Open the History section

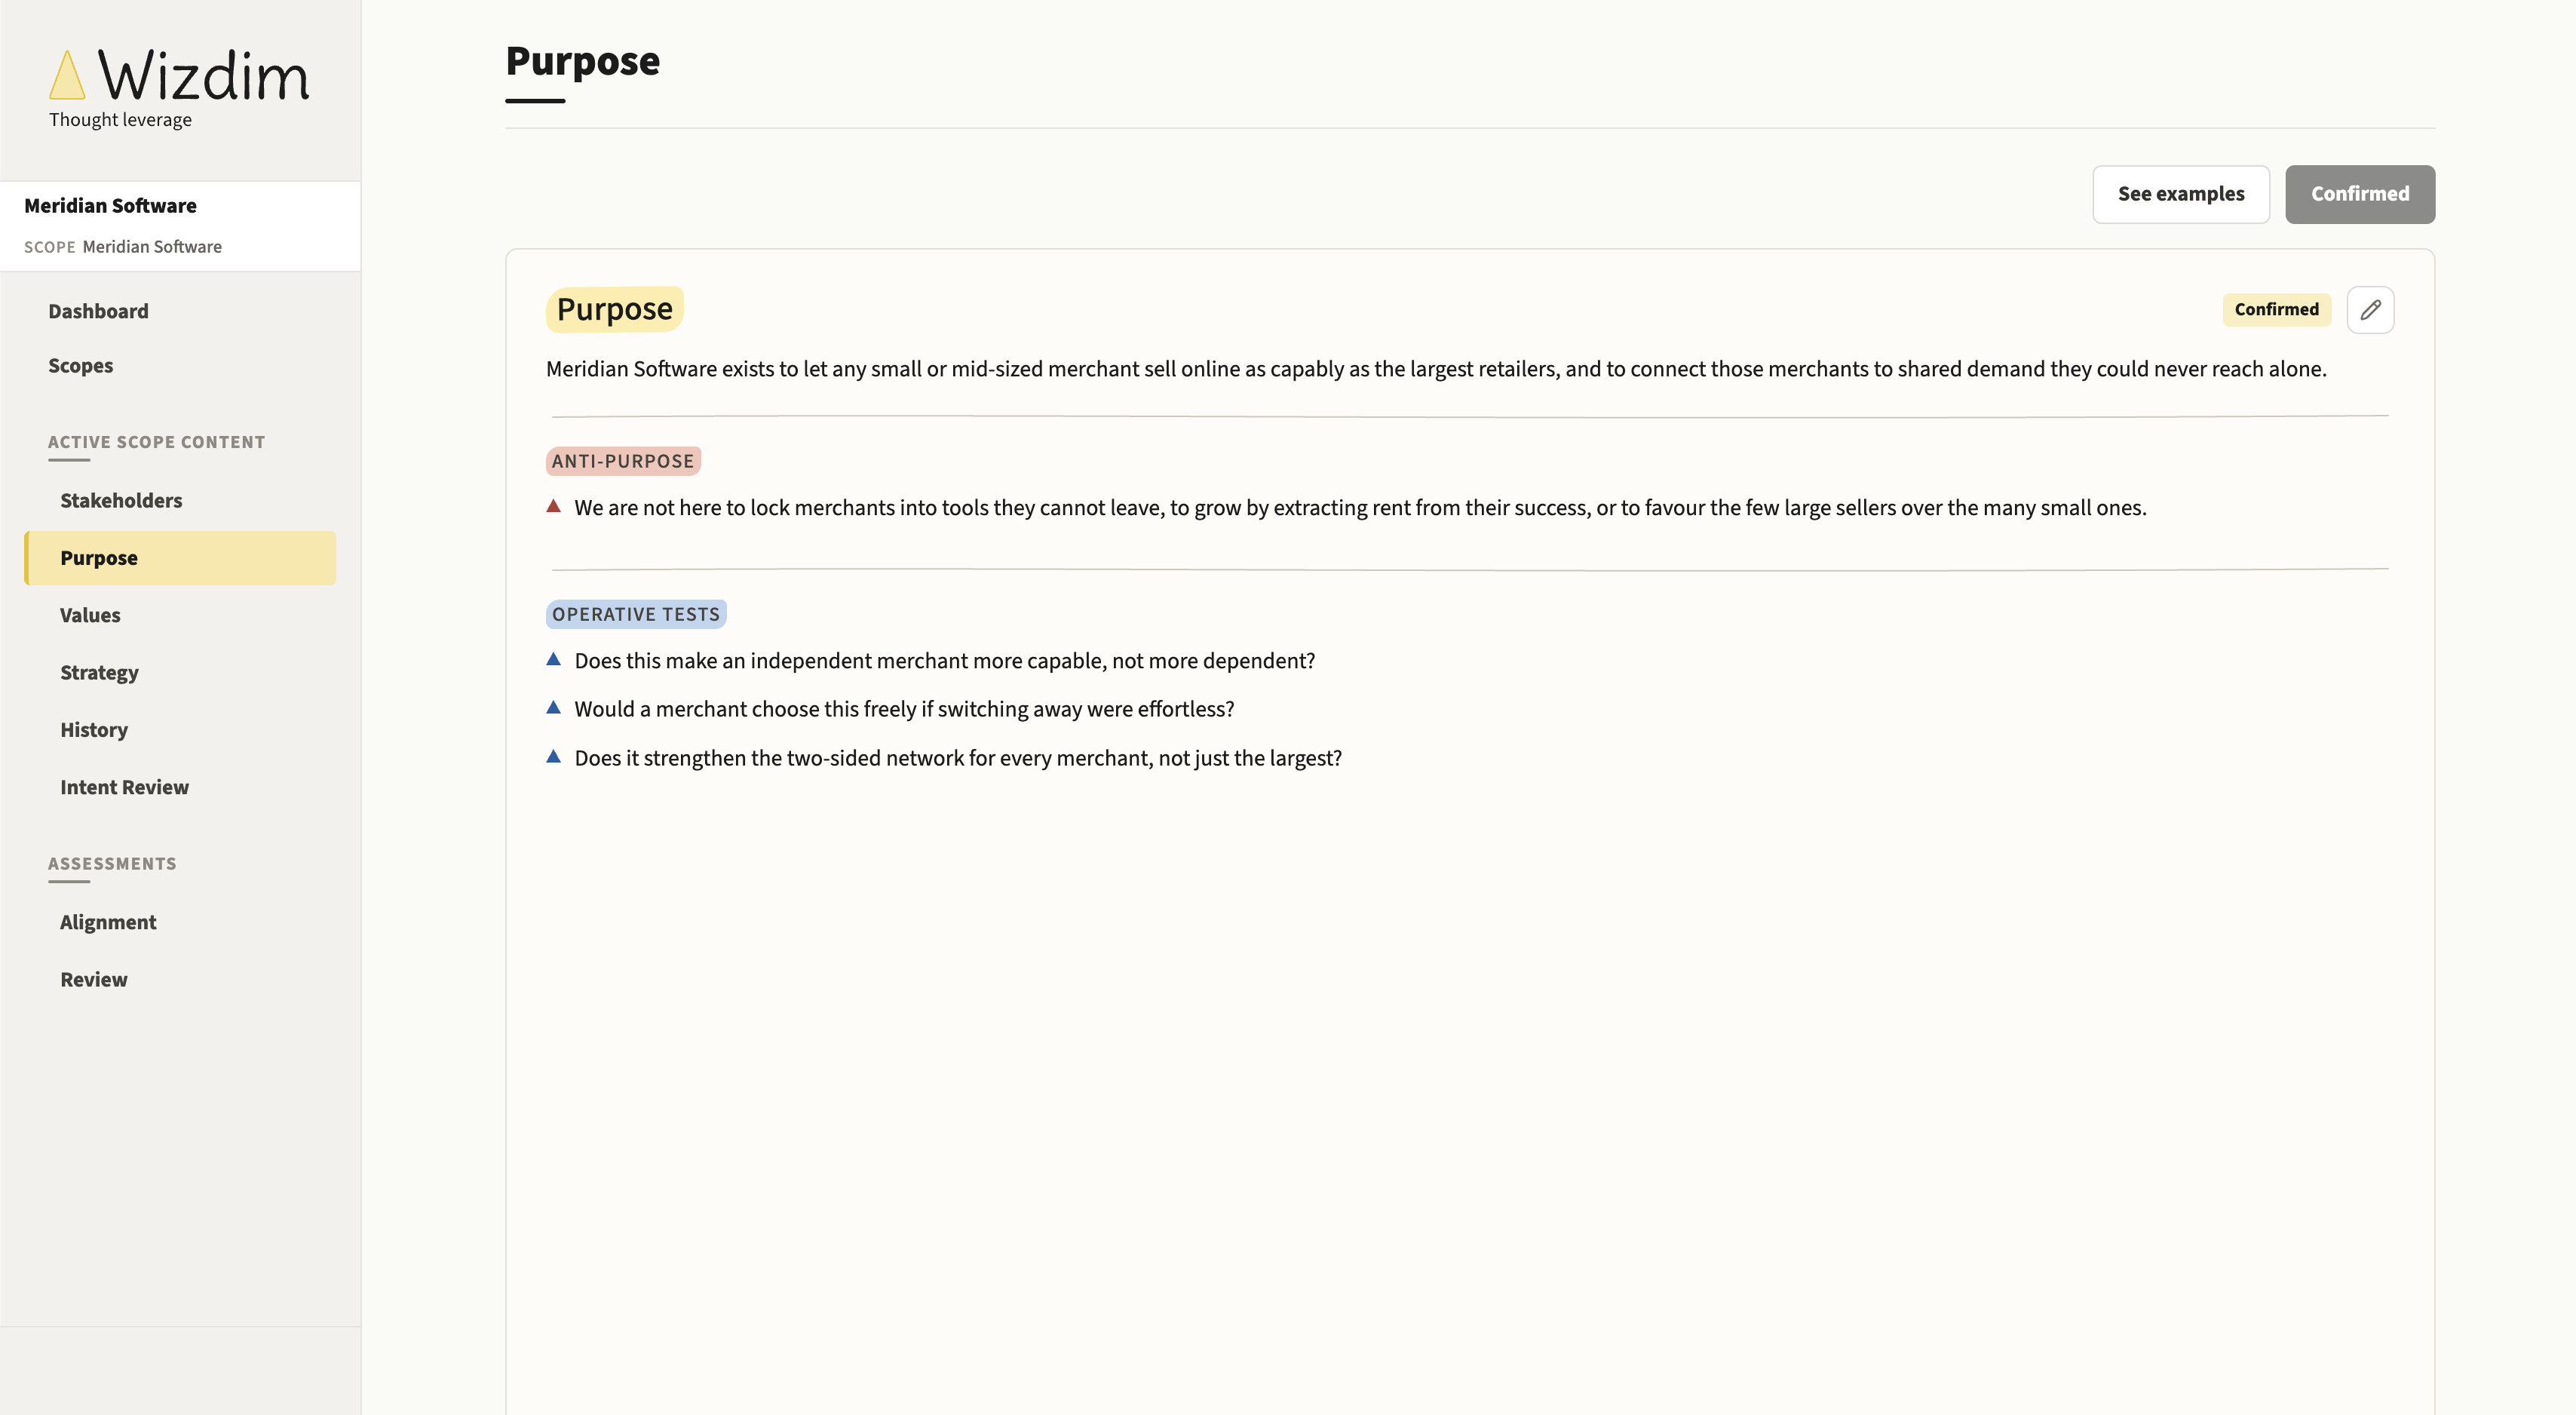[x=180, y=730]
